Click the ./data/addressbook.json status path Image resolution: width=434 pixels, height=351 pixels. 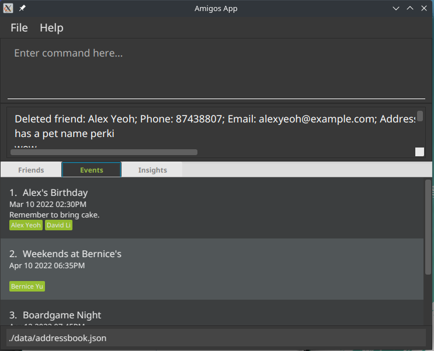(58, 338)
